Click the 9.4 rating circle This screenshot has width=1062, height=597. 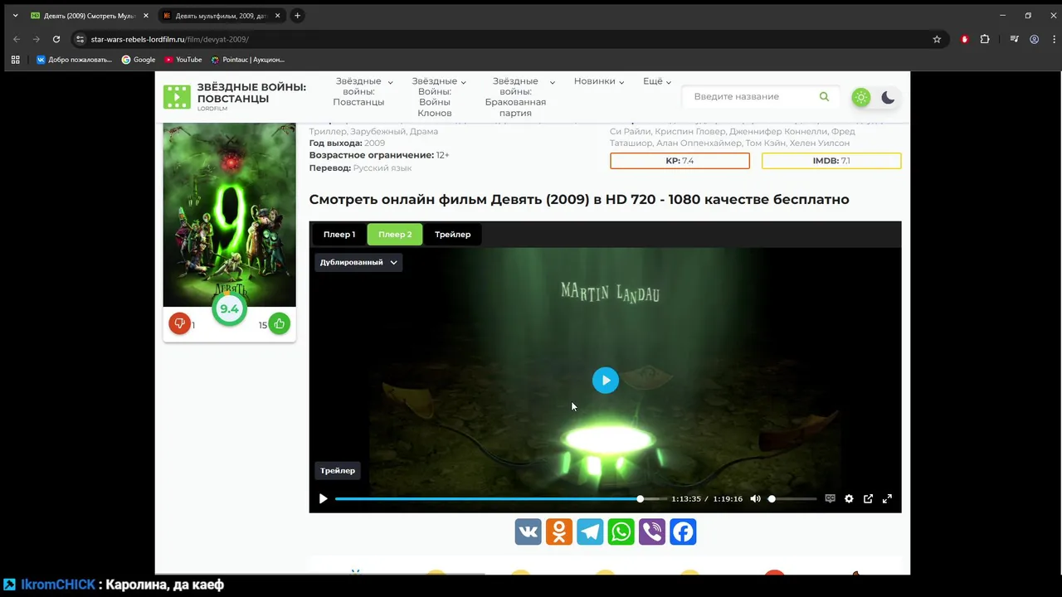tap(229, 309)
